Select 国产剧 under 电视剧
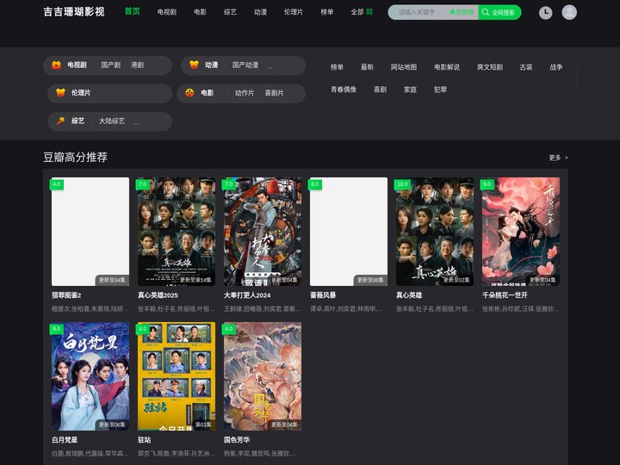 pyautogui.click(x=111, y=65)
